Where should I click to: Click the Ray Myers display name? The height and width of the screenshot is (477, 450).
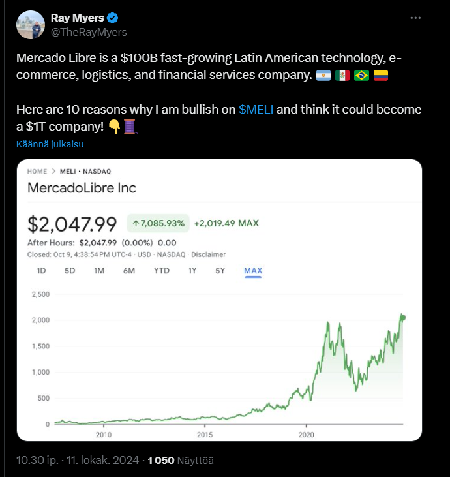point(77,18)
